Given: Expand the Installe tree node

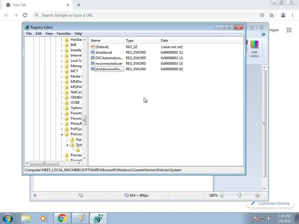Looking at the screenshot, I should tap(62, 50).
